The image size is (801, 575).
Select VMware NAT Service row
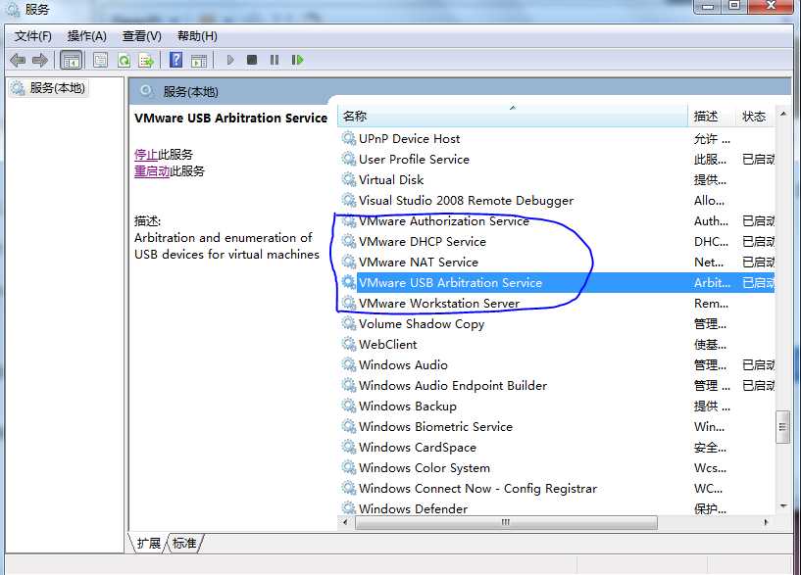tap(556, 263)
